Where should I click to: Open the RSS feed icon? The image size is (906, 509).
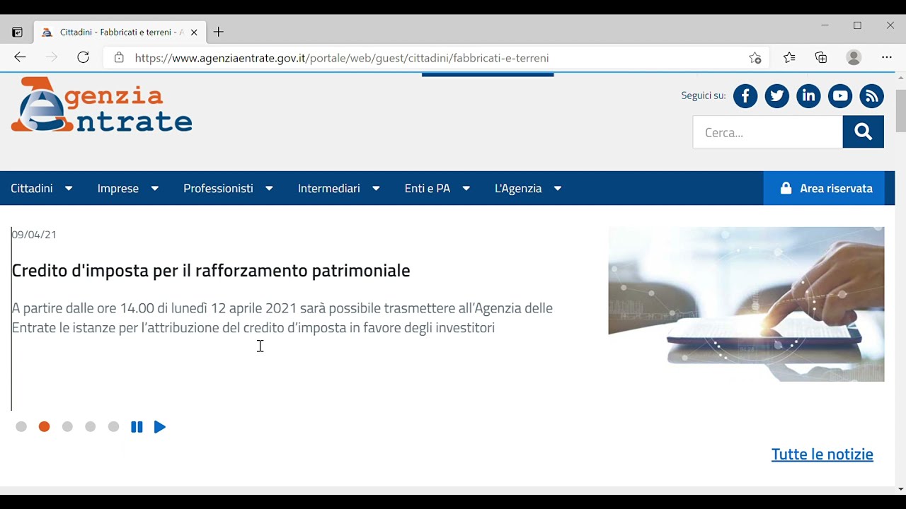click(x=871, y=95)
